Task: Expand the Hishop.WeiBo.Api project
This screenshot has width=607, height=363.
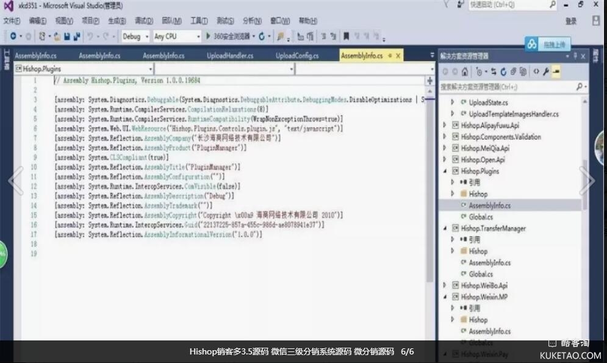Action: [444, 286]
